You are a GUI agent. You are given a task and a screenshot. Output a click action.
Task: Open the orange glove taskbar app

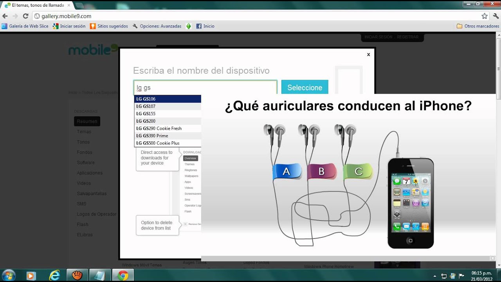(77, 275)
